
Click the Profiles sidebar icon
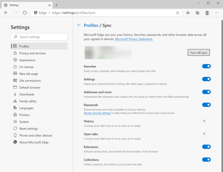tap(15, 46)
